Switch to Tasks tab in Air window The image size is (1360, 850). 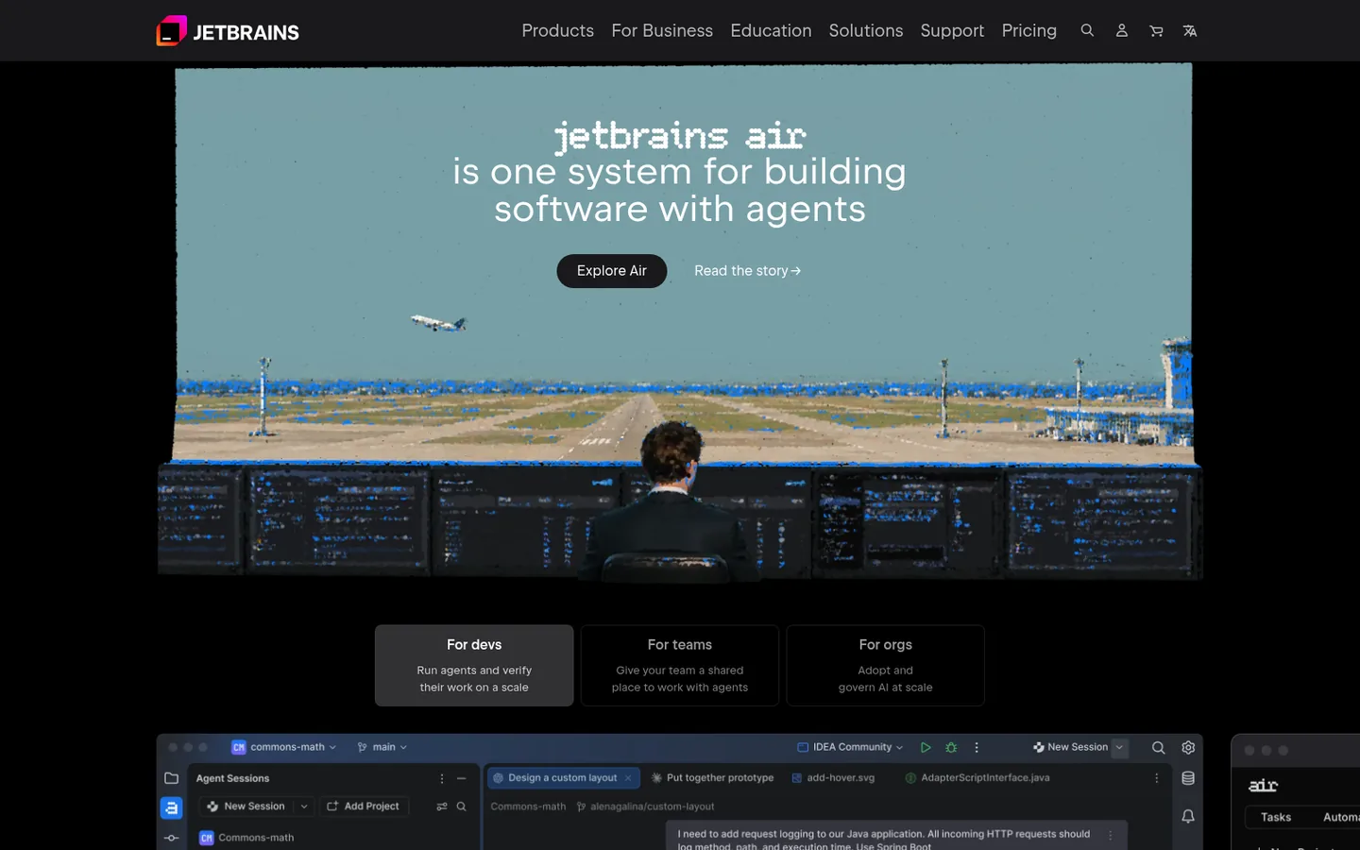point(1276,817)
